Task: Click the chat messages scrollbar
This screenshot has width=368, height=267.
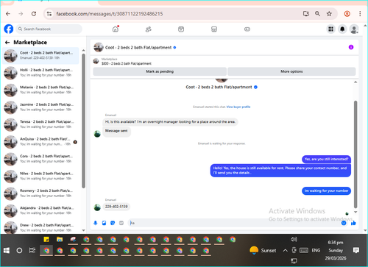Action: 355,154
